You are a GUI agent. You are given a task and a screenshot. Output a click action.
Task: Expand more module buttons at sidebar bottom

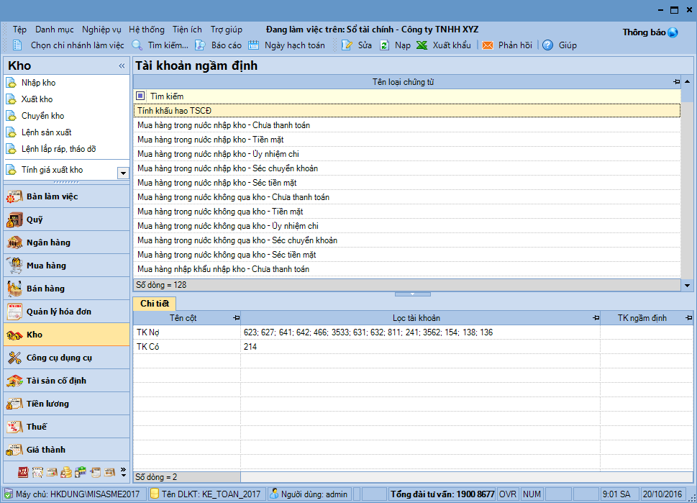coord(123,472)
